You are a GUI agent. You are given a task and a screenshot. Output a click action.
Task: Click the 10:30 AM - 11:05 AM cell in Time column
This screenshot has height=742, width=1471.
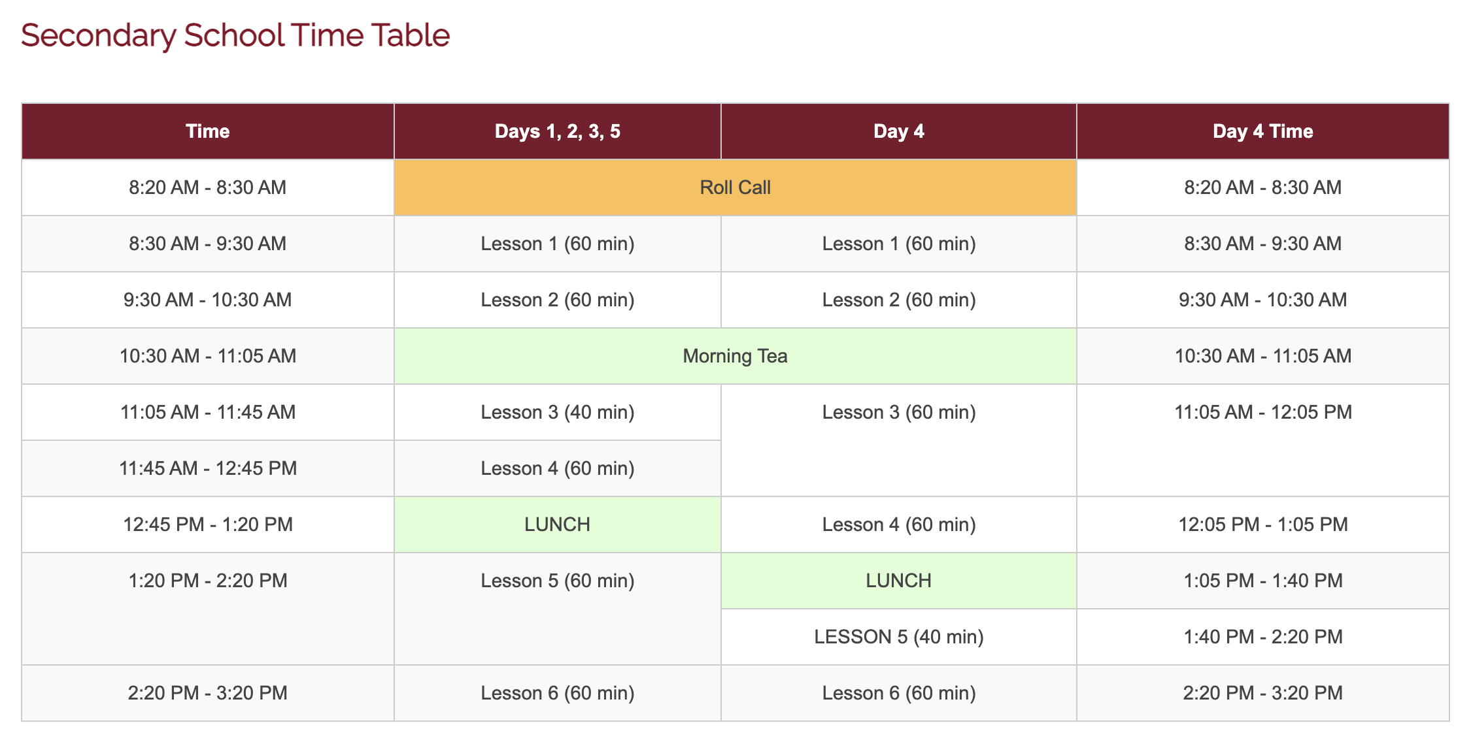click(207, 356)
